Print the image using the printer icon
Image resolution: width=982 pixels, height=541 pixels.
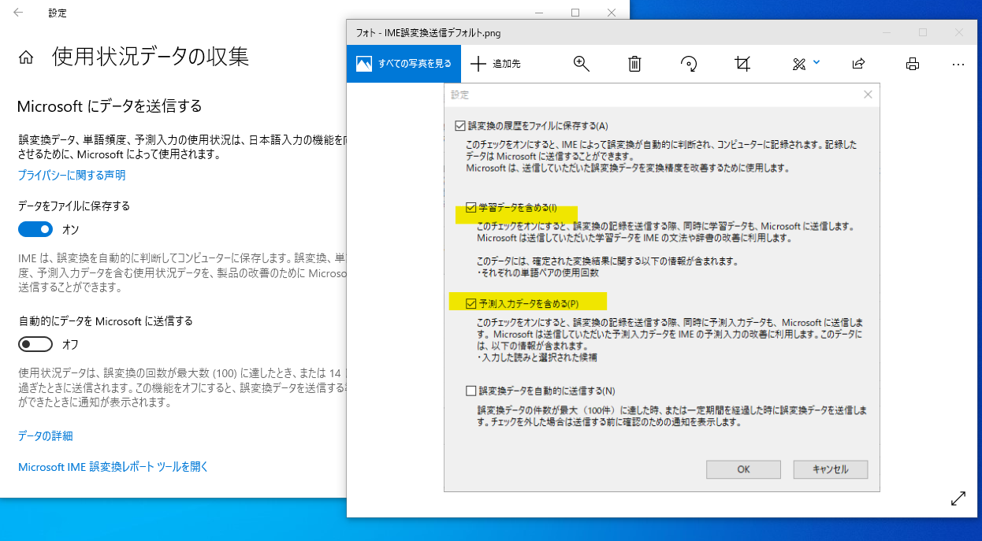click(912, 64)
